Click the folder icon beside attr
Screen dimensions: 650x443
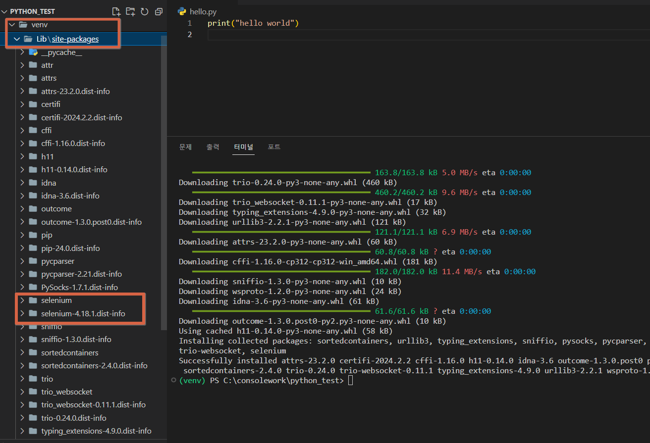tap(33, 65)
